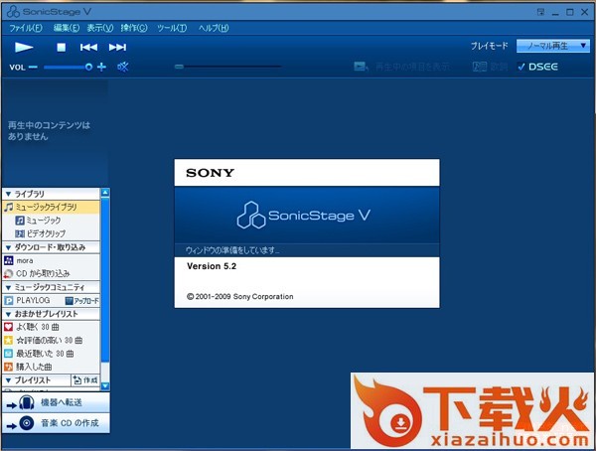Screen dimensions: 596x451
Task: Click the 再生中のコンテンツはありません text
Action: tap(49, 131)
